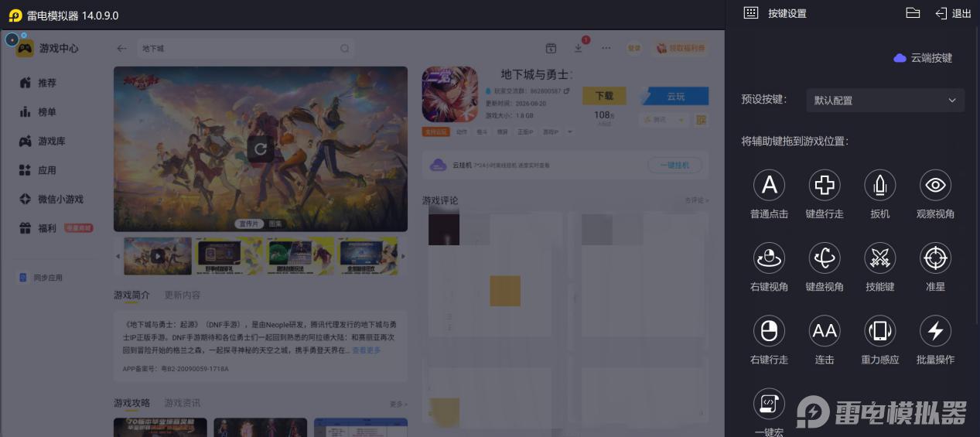Select the 重力感应 gravity sensor icon
The height and width of the screenshot is (437, 980).
pos(880,331)
